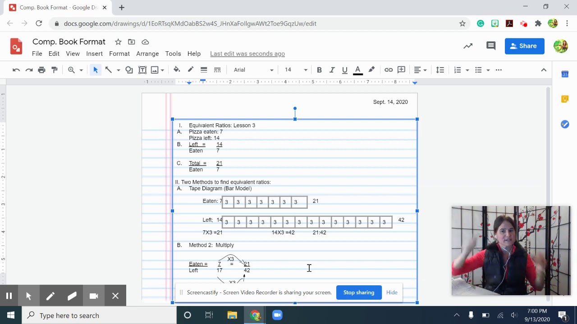Show more toolbar options (three dots)
Screen dimensions: 577x324
click(499, 70)
